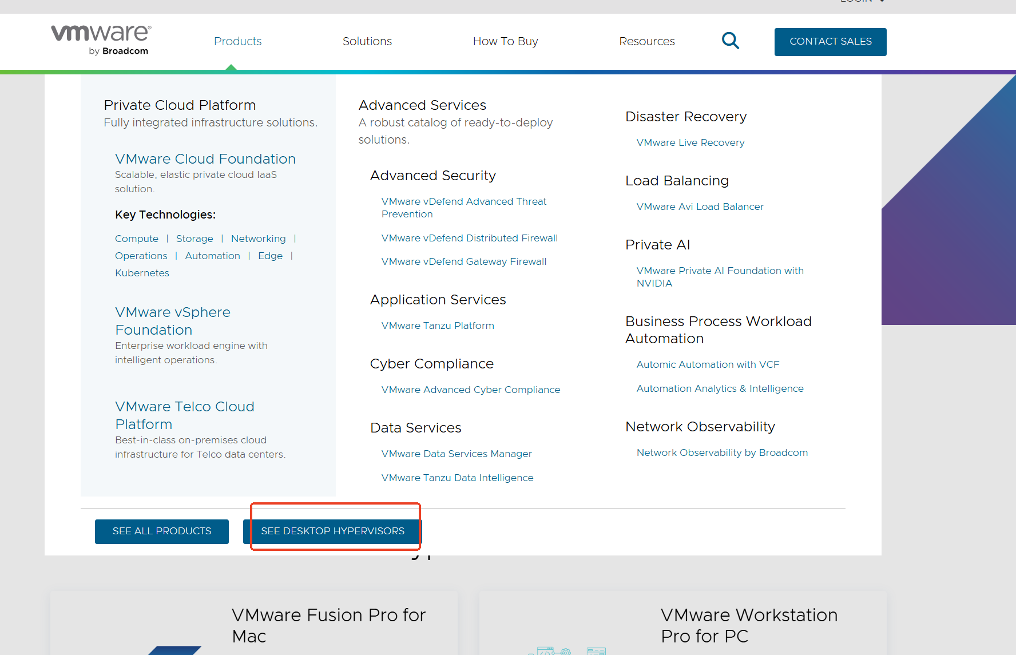Open Automic Automation with VCF link

[708, 364]
